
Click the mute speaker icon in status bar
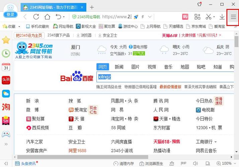195,164
